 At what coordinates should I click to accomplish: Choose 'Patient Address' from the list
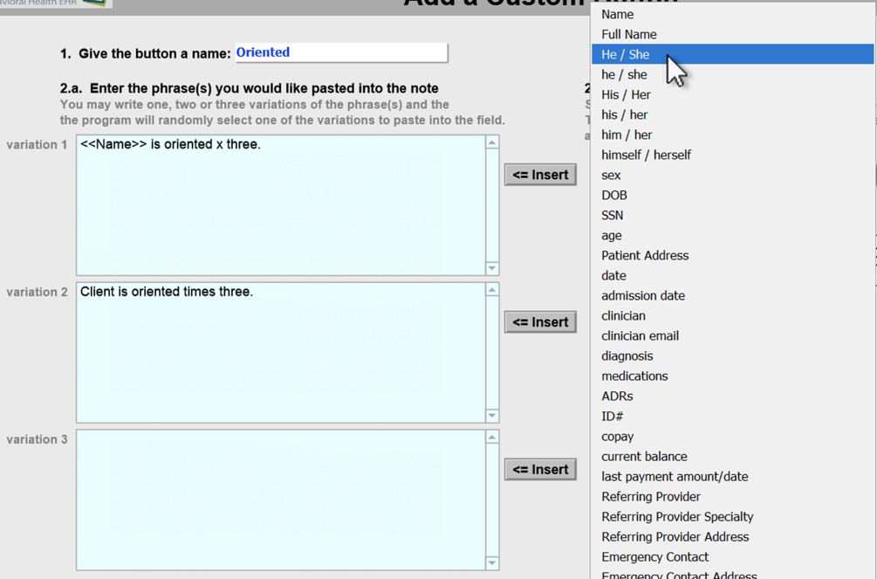(645, 255)
